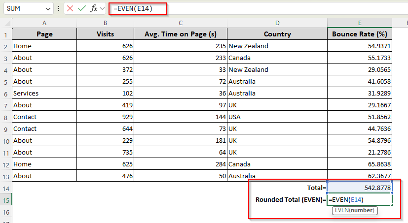Select bounce rate value 65.8638
The width and height of the screenshot is (408, 223).
(x=360, y=164)
